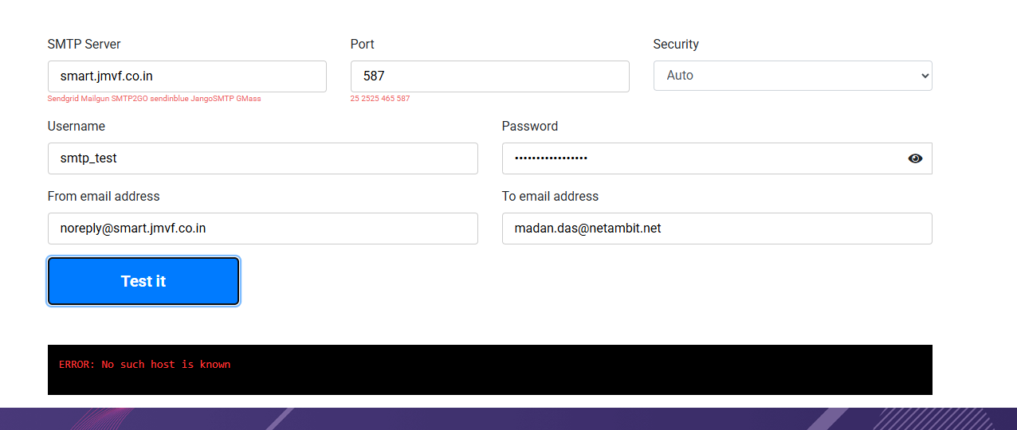Click the error message in the output console
This screenshot has width=1017, height=430.
tap(144, 365)
